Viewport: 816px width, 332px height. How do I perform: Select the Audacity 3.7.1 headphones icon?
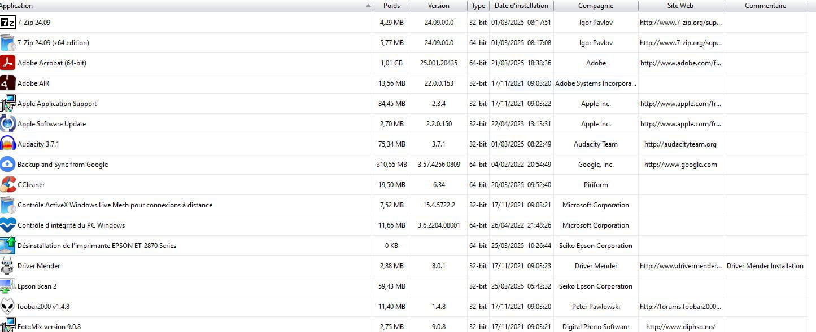8,144
